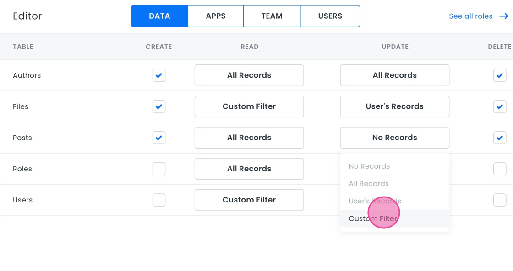This screenshot has width=513, height=271.
Task: Uncheck the Create checkbox for Authors
Action: point(159,75)
